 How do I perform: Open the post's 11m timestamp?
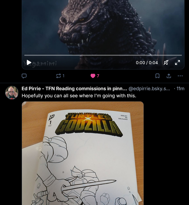click(x=180, y=89)
